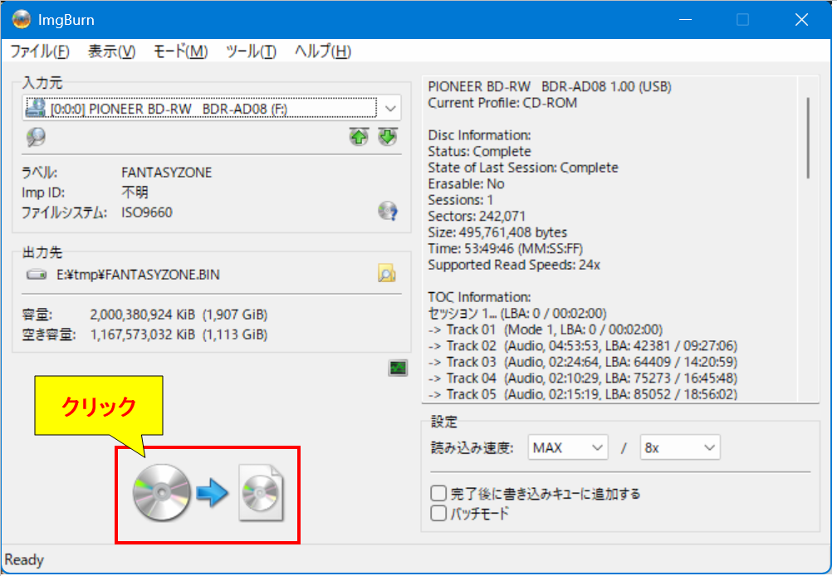The height and width of the screenshot is (576, 837).
Task: Open the モード(M) menu
Action: pos(180,51)
